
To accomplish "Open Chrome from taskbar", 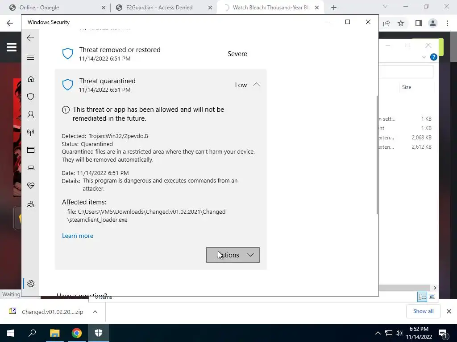I will click(x=77, y=333).
